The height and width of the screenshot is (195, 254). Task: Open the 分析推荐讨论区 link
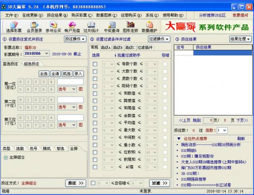(x=212, y=15)
